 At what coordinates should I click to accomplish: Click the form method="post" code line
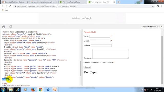coord(21,36)
